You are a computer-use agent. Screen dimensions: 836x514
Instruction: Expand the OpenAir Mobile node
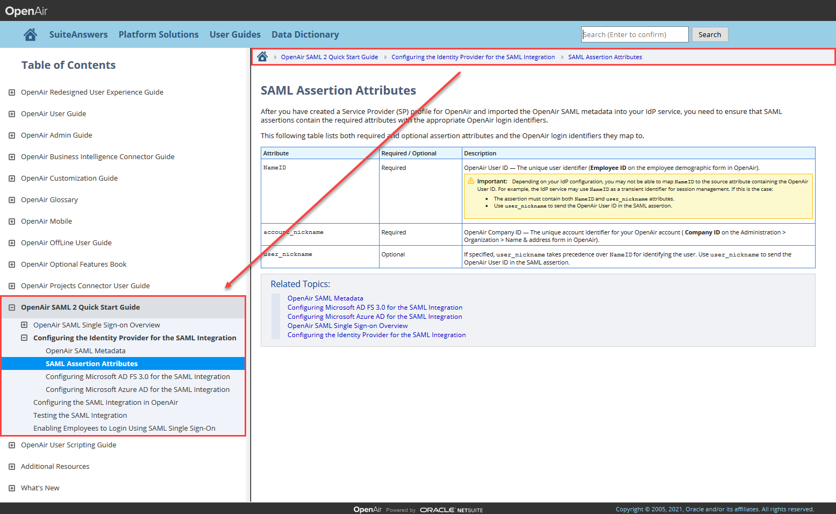tap(12, 222)
